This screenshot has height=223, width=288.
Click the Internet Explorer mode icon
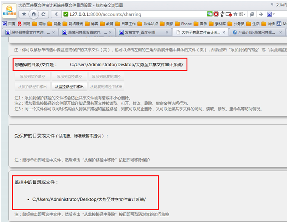click(x=252, y=14)
